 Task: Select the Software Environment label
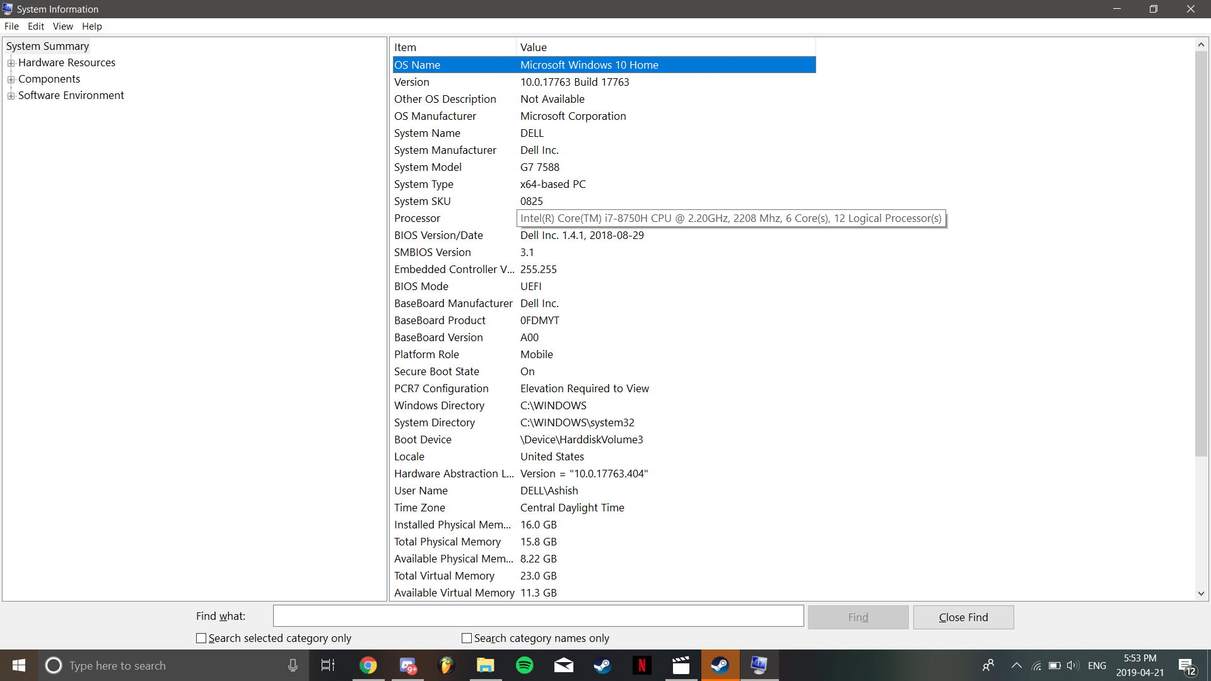[x=71, y=95]
